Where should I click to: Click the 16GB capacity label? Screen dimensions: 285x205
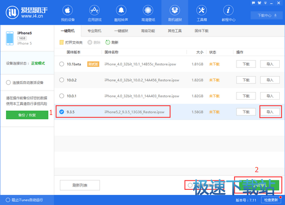[x=22, y=38]
